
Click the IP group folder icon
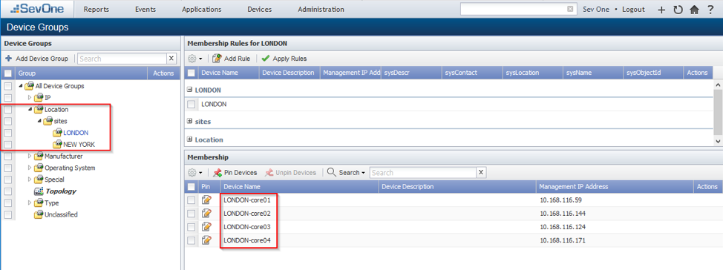click(39, 98)
